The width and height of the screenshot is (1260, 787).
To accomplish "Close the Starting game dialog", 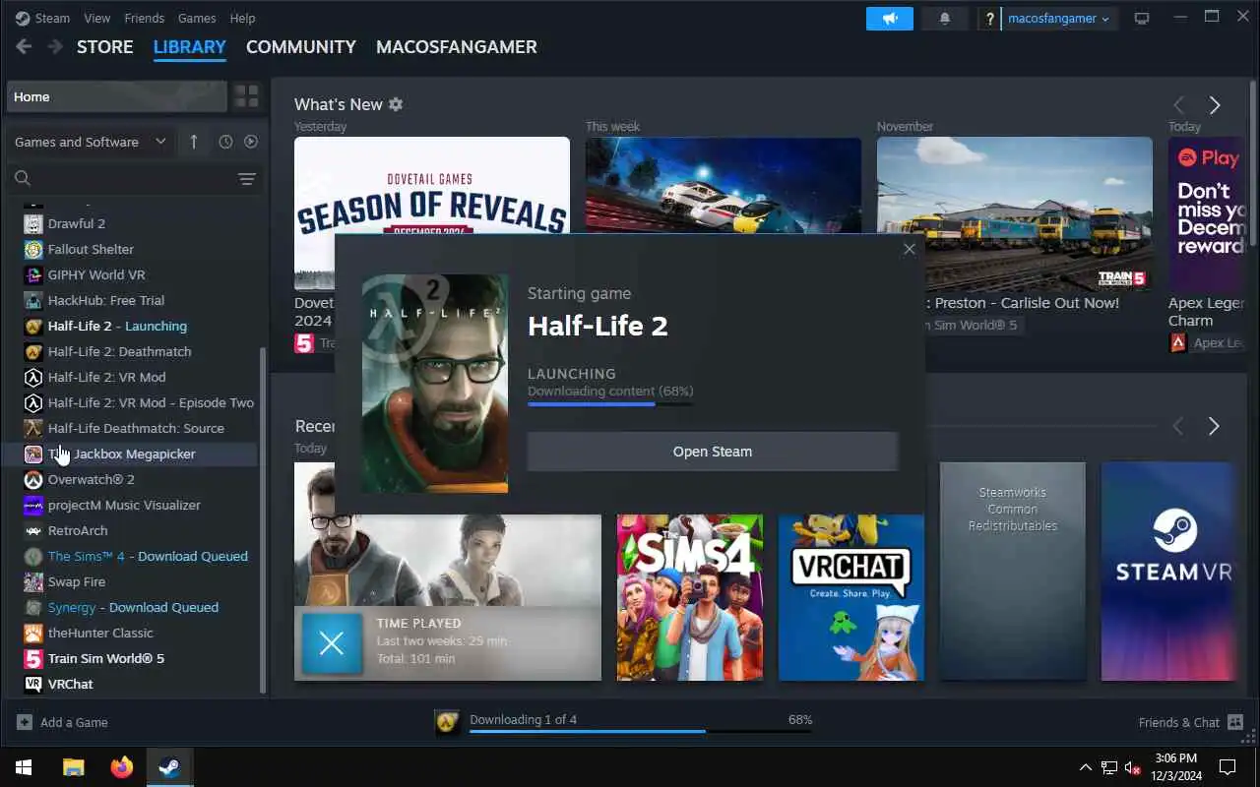I will point(910,249).
